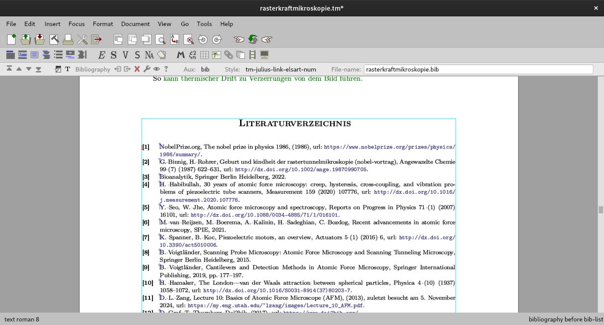Open the Tools menu

(204, 24)
